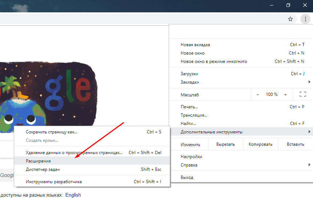
Task: Select Новое окно menu item
Action: pos(241,53)
